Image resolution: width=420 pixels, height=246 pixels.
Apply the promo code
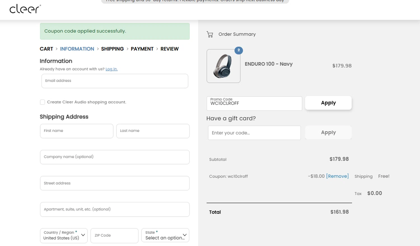tap(328, 103)
